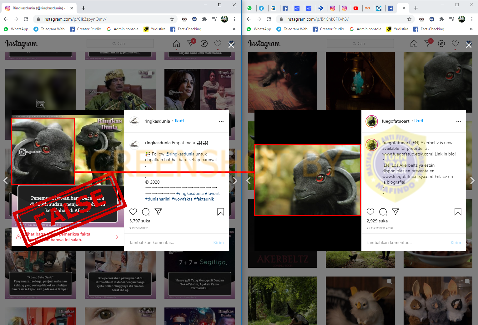Close the fuegofatuoart post overlay

pyautogui.click(x=469, y=45)
